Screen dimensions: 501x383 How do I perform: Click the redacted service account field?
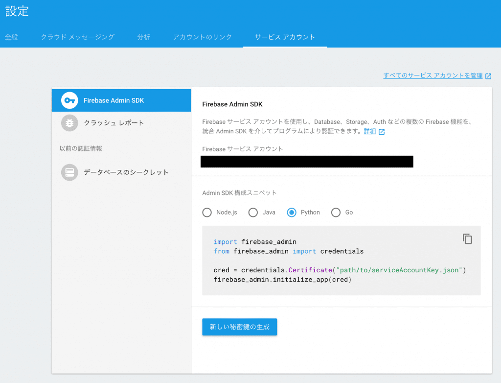click(307, 162)
